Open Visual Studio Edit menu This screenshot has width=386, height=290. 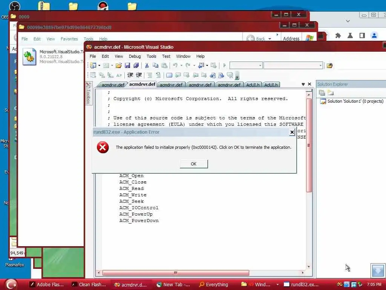click(x=105, y=56)
